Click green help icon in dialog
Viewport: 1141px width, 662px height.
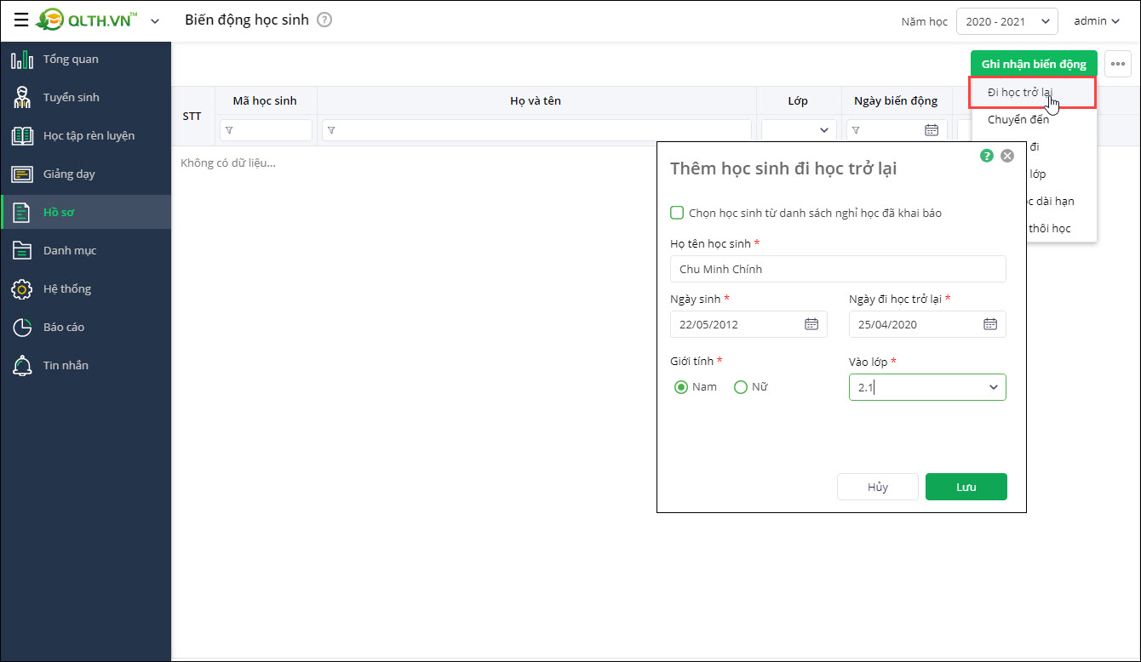[987, 156]
